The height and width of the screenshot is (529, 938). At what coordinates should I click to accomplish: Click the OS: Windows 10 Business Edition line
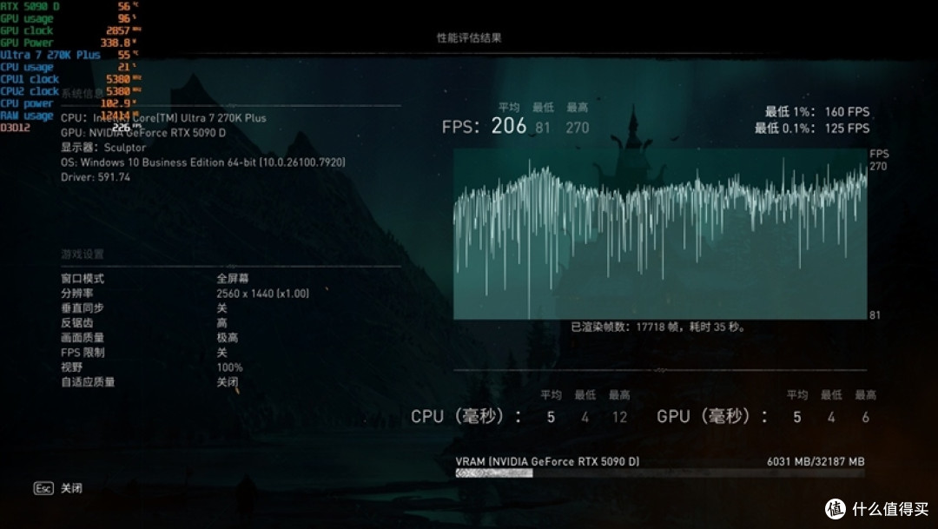(x=202, y=162)
